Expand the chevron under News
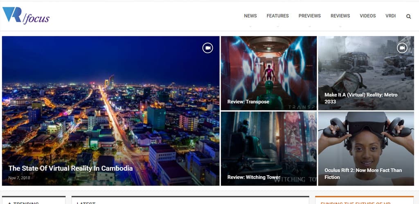 pyautogui.click(x=250, y=26)
